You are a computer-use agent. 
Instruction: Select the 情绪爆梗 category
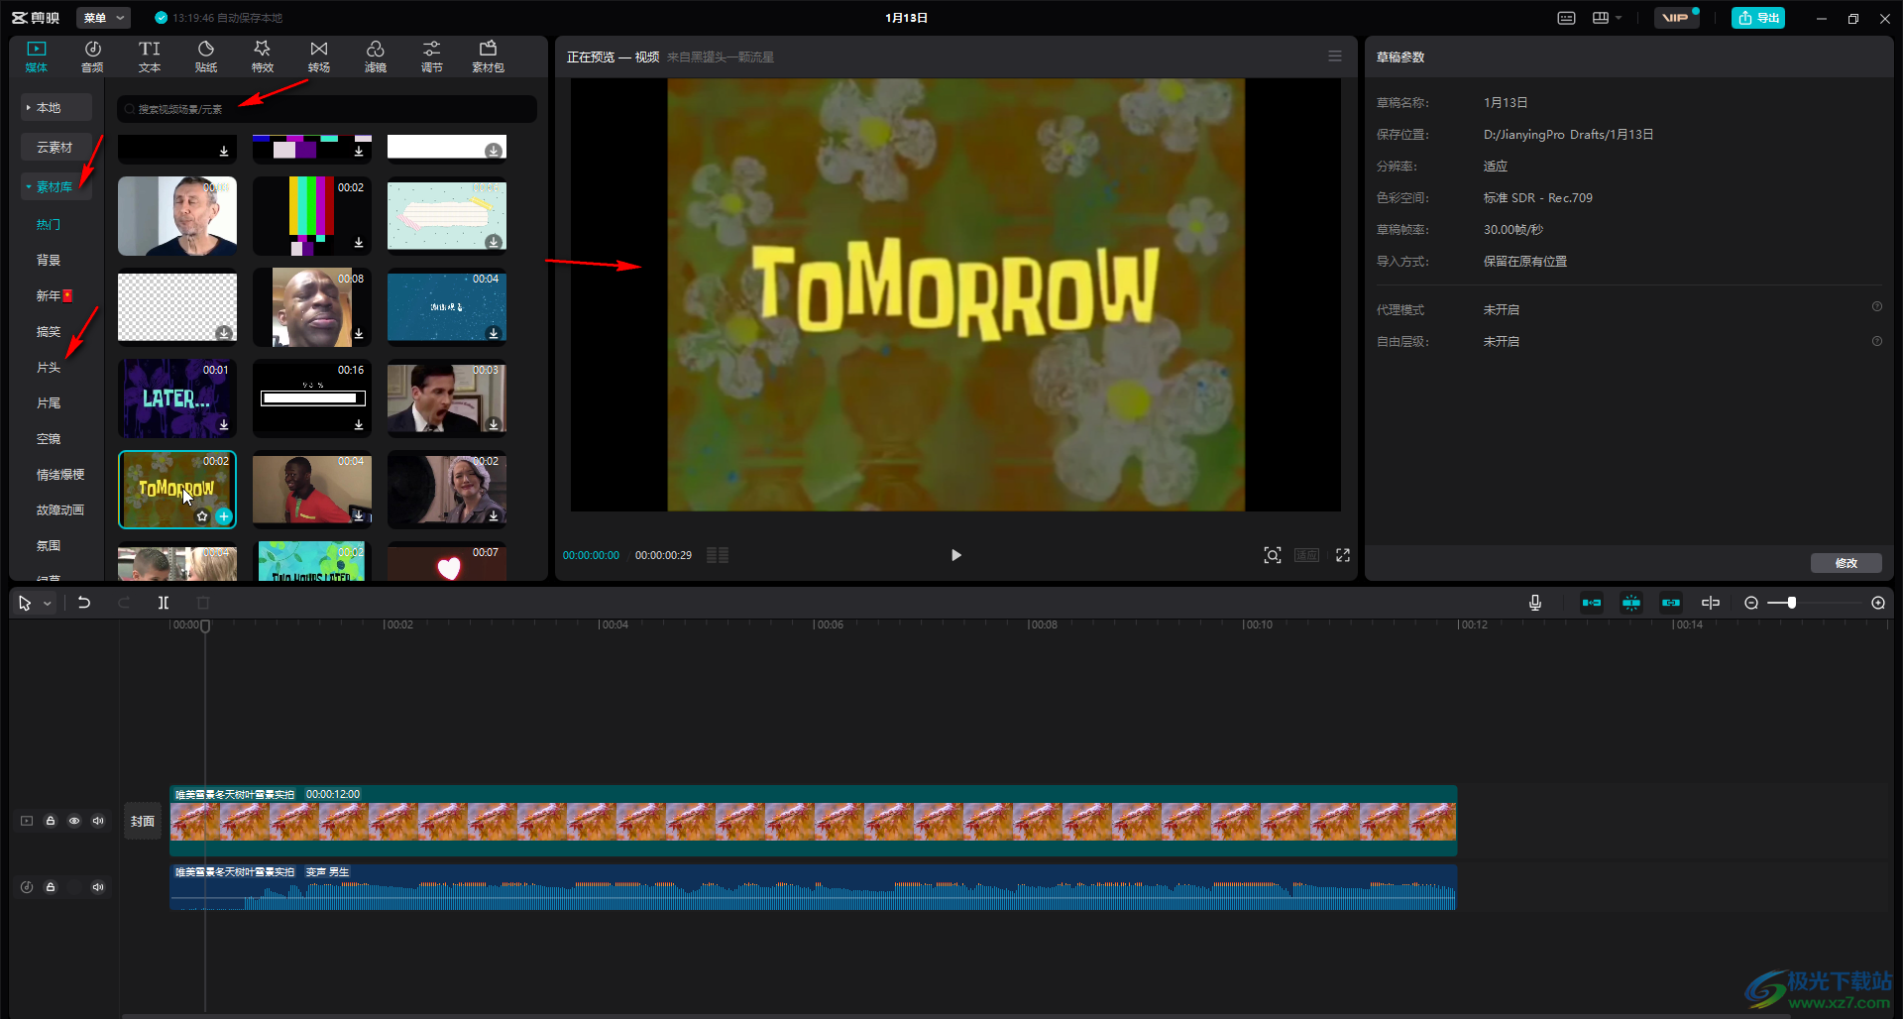[x=60, y=474]
